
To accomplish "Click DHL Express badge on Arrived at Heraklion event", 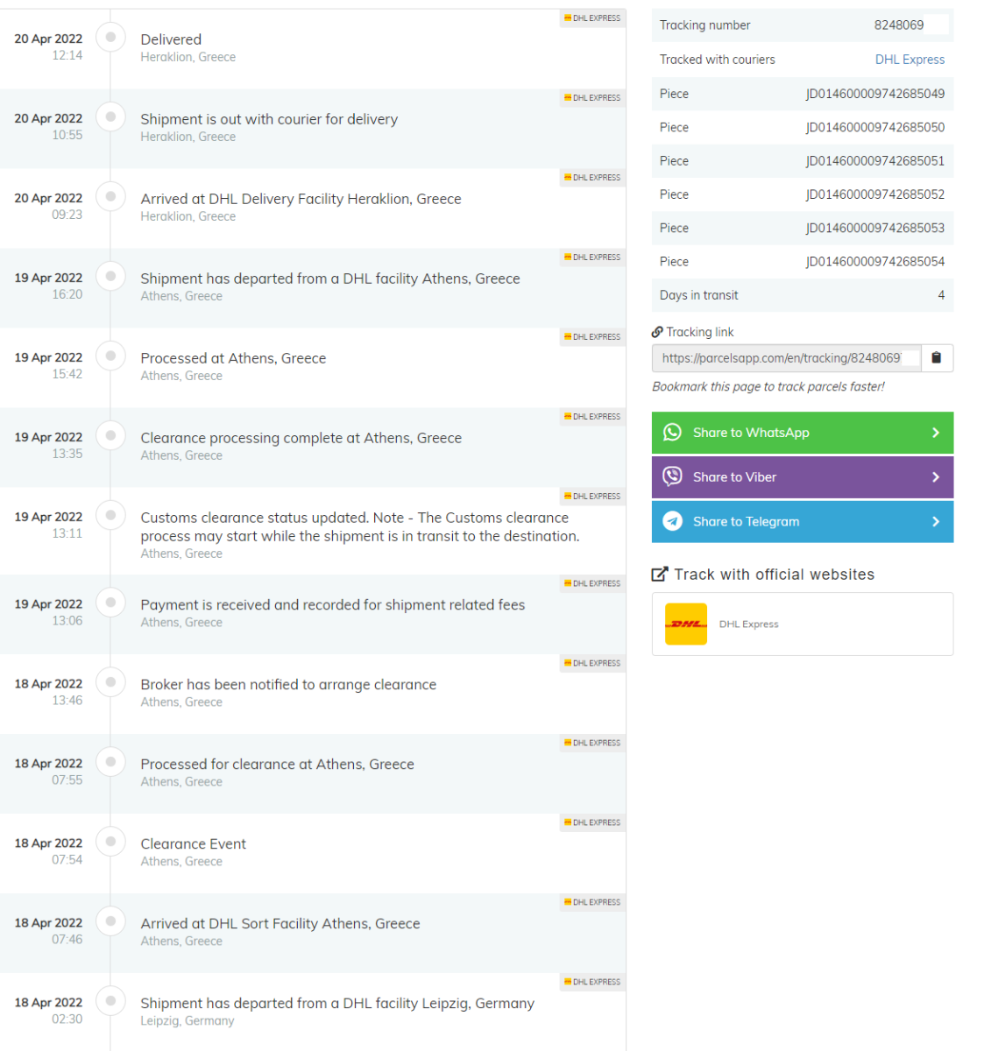I will coord(592,177).
